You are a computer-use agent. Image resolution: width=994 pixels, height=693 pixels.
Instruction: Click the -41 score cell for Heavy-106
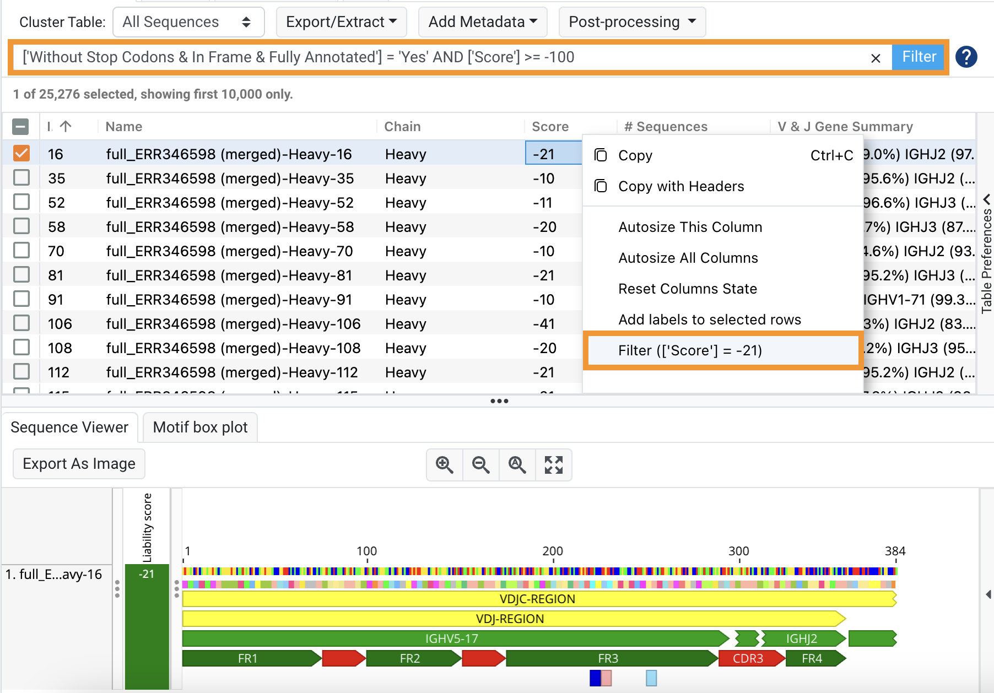pyautogui.click(x=544, y=324)
